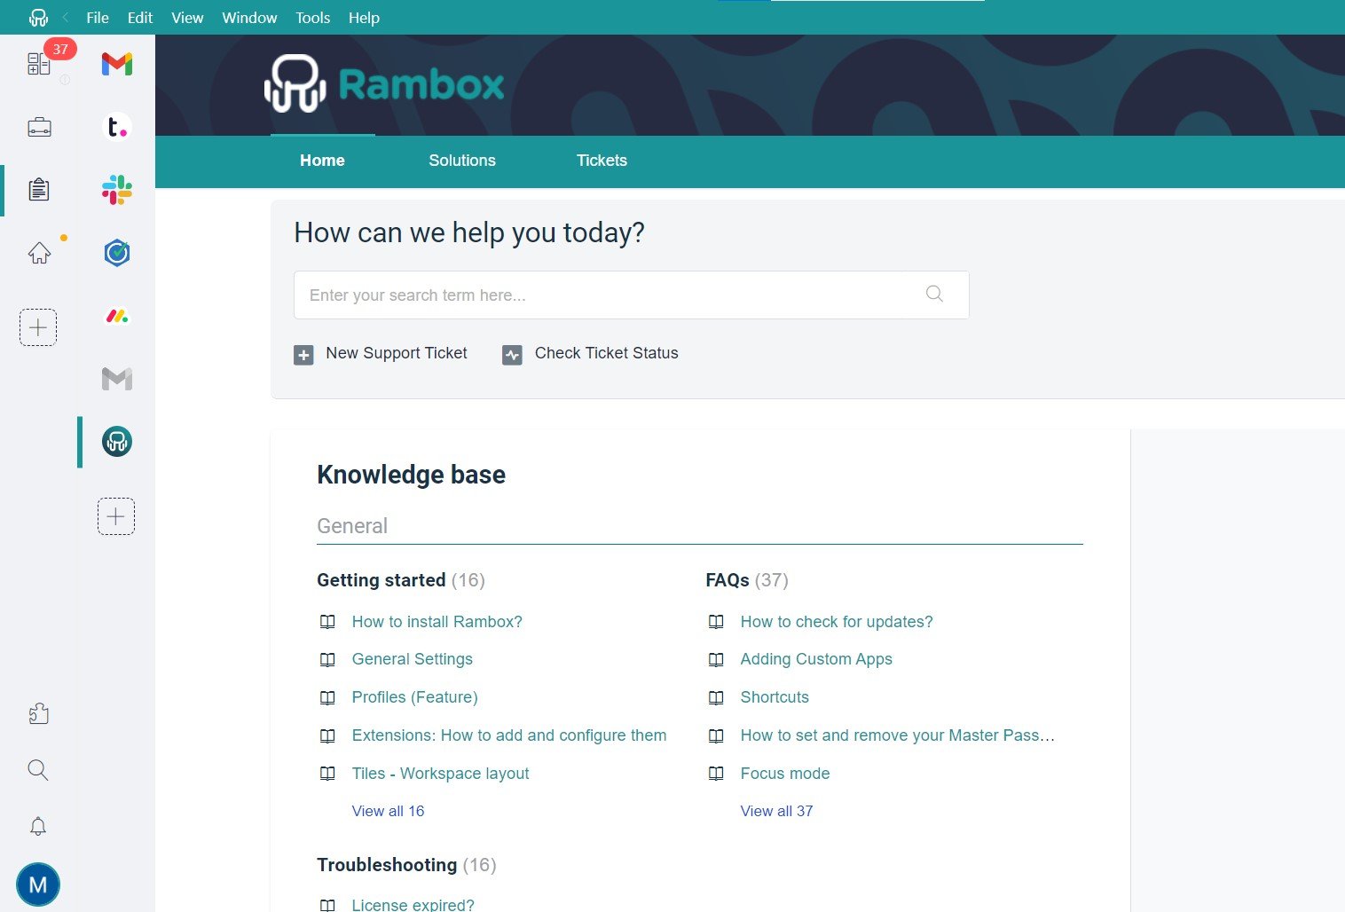The height and width of the screenshot is (912, 1345).
Task: Open the Edit menu
Action: [x=139, y=18]
